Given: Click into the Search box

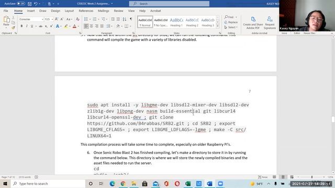Looking at the screenshot, I should coord(169,4).
